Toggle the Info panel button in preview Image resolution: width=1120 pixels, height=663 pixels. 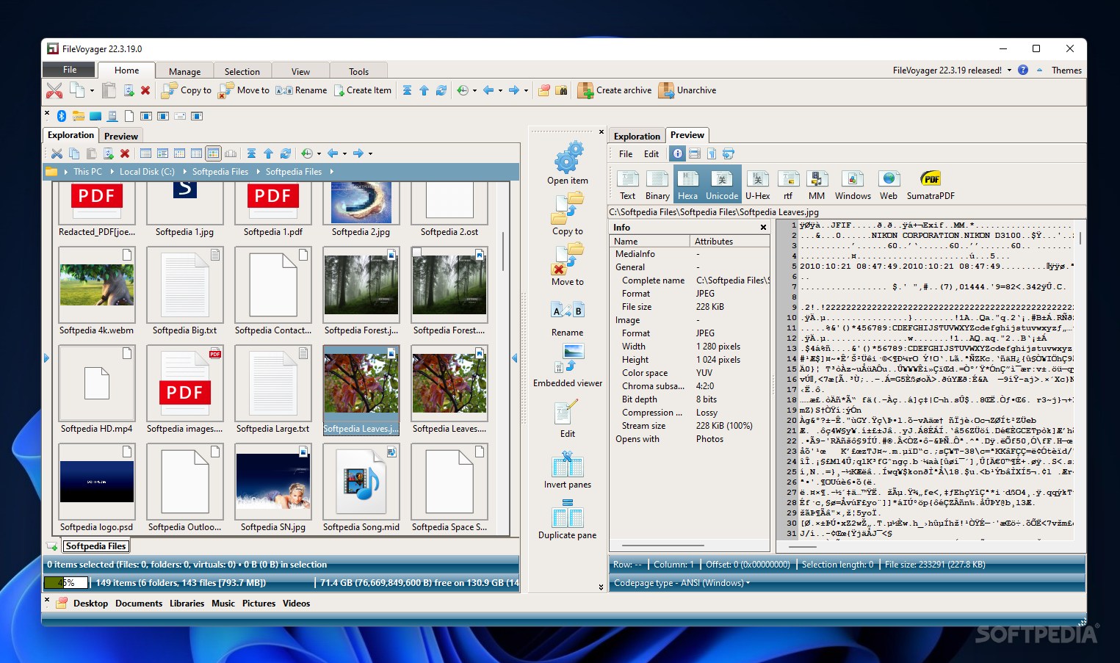(678, 153)
